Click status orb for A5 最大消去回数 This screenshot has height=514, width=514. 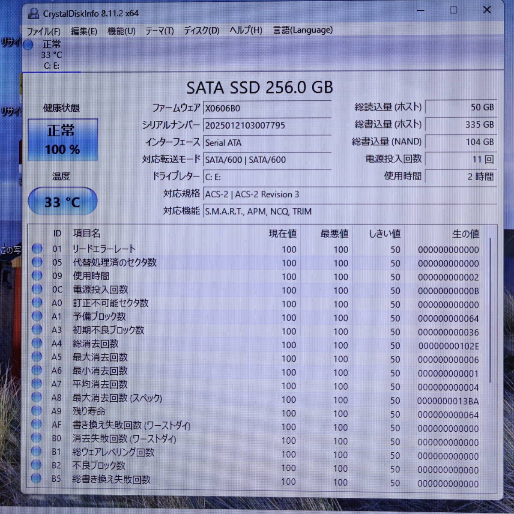[37, 357]
